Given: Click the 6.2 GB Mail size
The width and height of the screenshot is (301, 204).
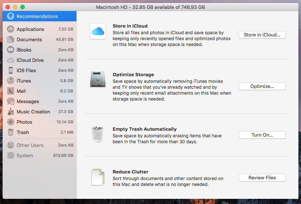Looking at the screenshot, I should coord(66,91).
